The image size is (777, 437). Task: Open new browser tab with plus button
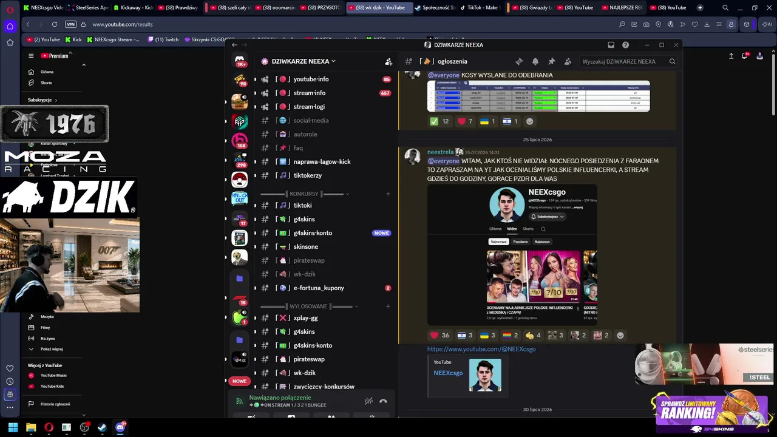click(700, 8)
